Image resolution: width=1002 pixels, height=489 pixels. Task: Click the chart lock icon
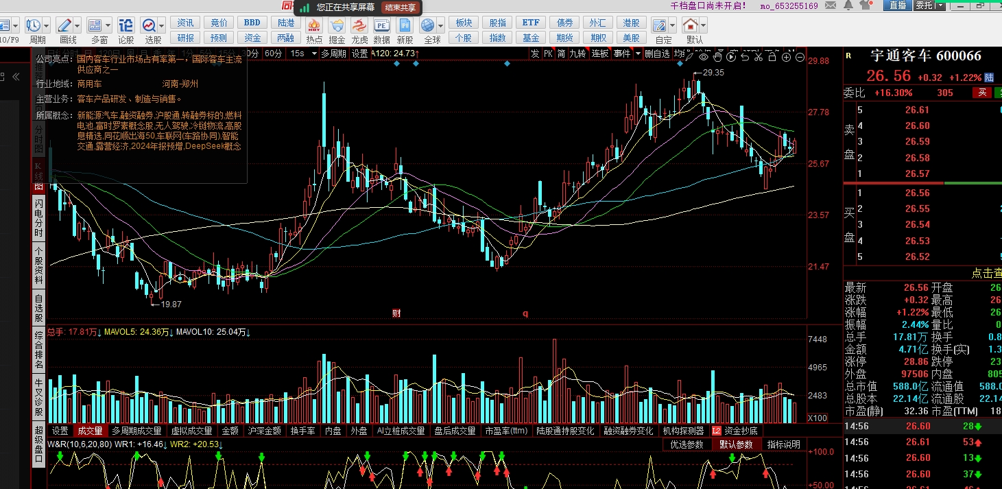click(772, 57)
